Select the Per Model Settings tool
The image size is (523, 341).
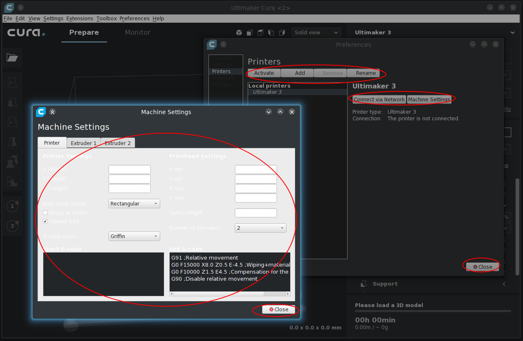pos(12,162)
